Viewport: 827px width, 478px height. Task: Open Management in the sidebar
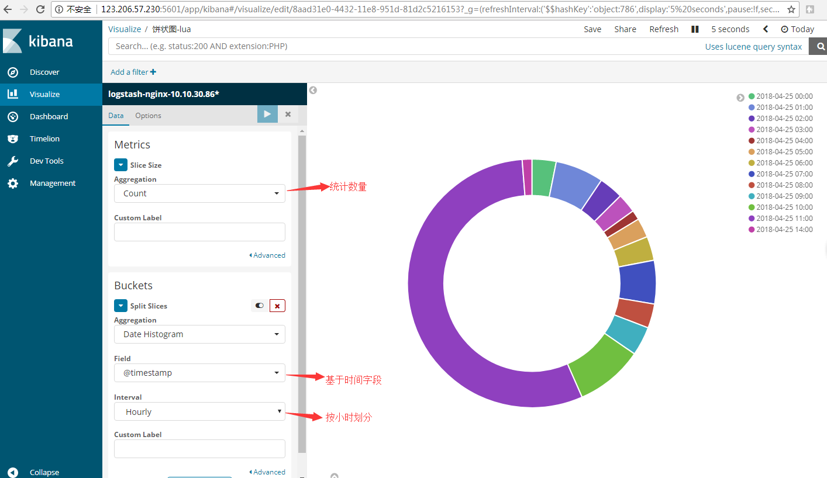(53, 183)
